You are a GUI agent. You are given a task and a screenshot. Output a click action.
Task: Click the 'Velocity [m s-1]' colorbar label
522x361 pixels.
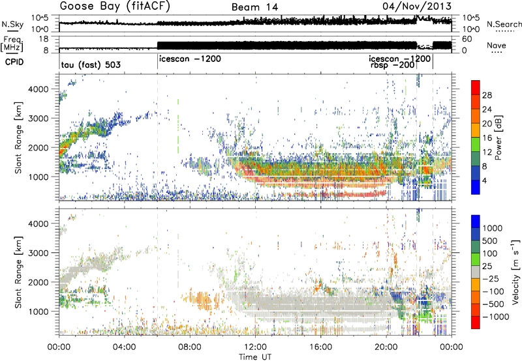point(515,272)
